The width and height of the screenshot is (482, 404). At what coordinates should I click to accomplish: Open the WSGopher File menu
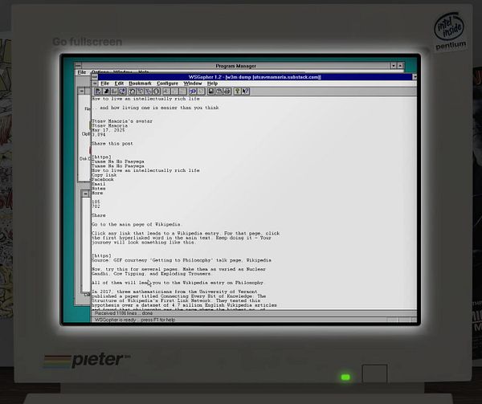104,84
